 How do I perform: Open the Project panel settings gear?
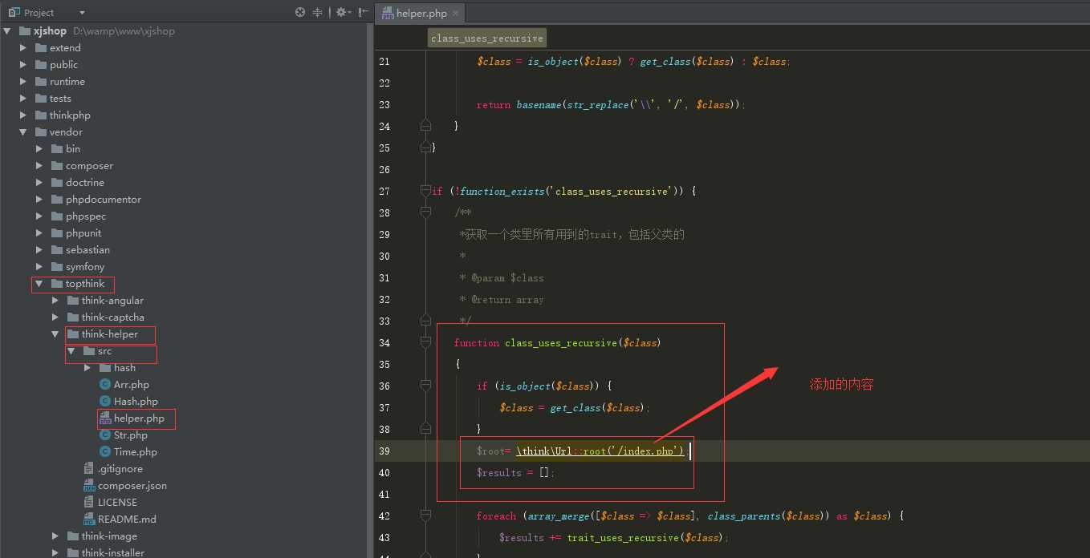coord(341,12)
